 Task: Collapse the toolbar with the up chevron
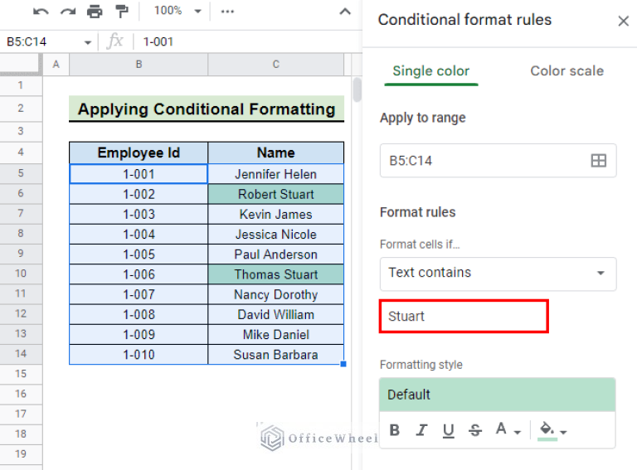345,12
